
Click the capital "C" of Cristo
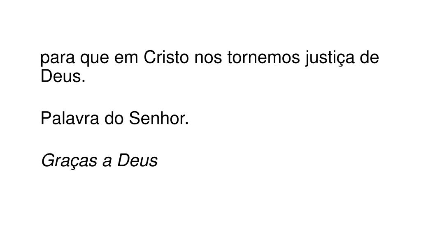(x=149, y=57)
